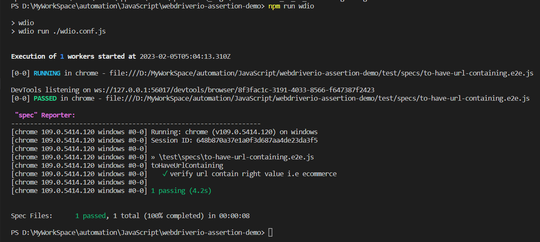Screen dimensions: 540x242
Task: Click the worker count number in Execution line
Action: (x=62, y=56)
